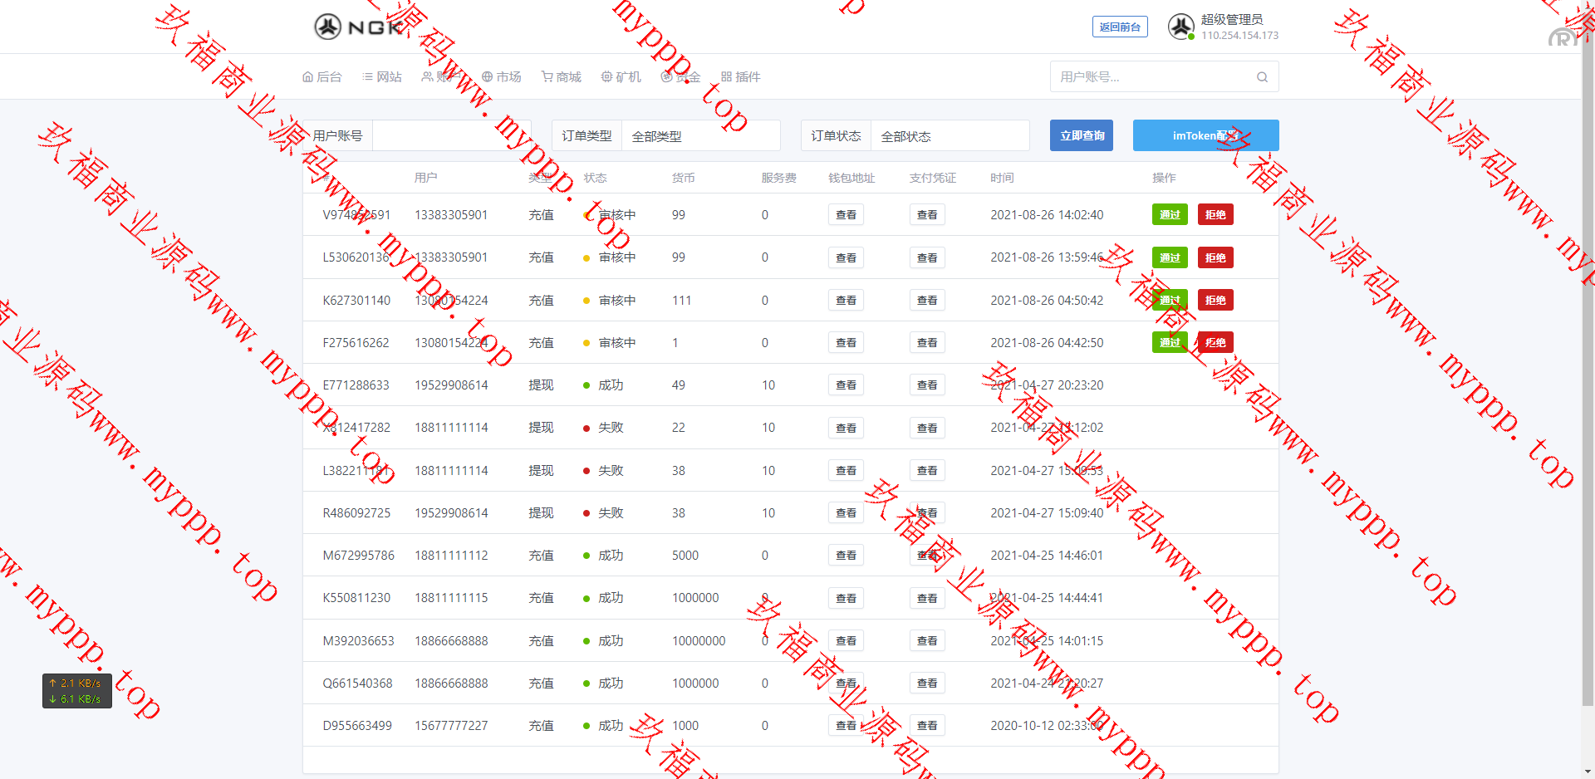
Task: Click the 商城 shopping cart icon
Action: click(547, 77)
